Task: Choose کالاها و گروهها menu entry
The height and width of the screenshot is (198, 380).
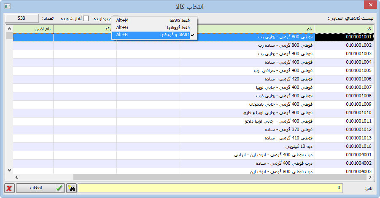Action: coord(154,35)
